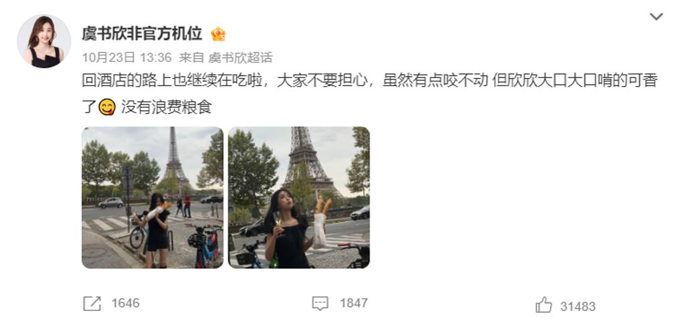Open the 虞书欣非官方机位 profile name link
The width and height of the screenshot is (673, 321).
tap(142, 34)
